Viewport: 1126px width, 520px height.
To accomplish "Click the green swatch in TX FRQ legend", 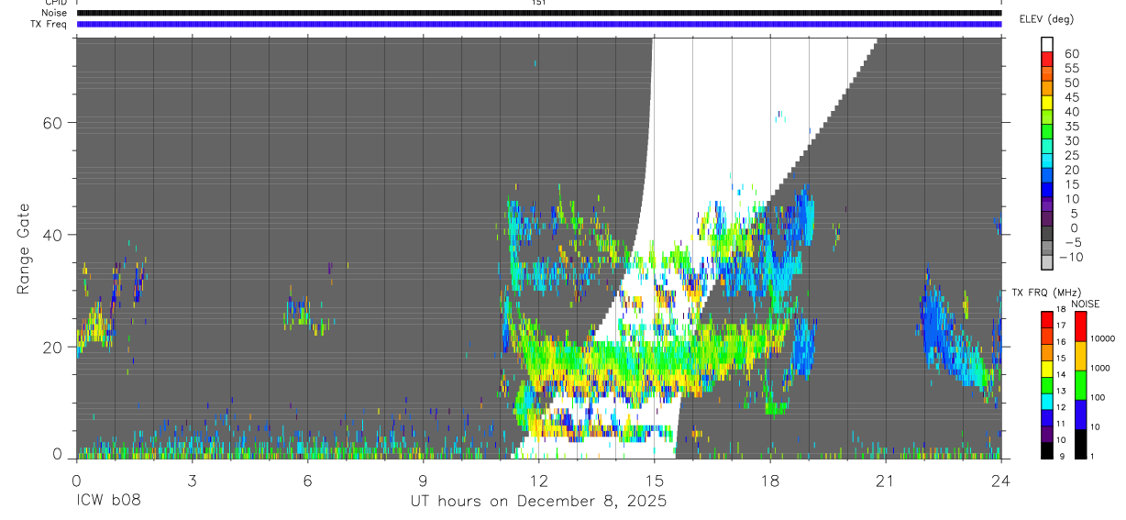I will point(1047,386).
